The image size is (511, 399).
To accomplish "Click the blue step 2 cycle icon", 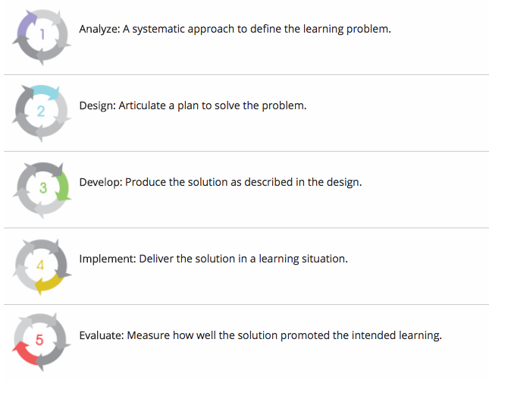I will 42,113.
